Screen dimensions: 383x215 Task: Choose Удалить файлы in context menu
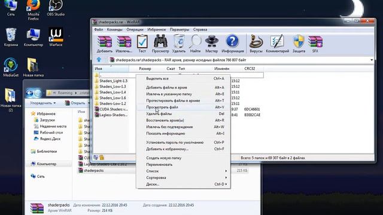[183, 113]
